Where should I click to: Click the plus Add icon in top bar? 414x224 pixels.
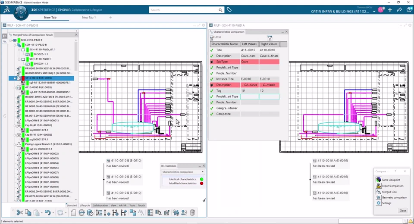390,10
